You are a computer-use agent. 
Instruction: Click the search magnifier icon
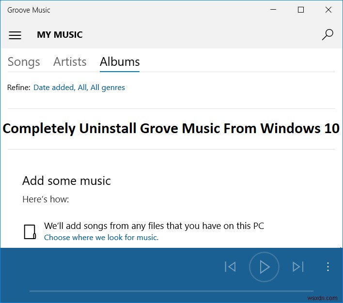click(327, 34)
